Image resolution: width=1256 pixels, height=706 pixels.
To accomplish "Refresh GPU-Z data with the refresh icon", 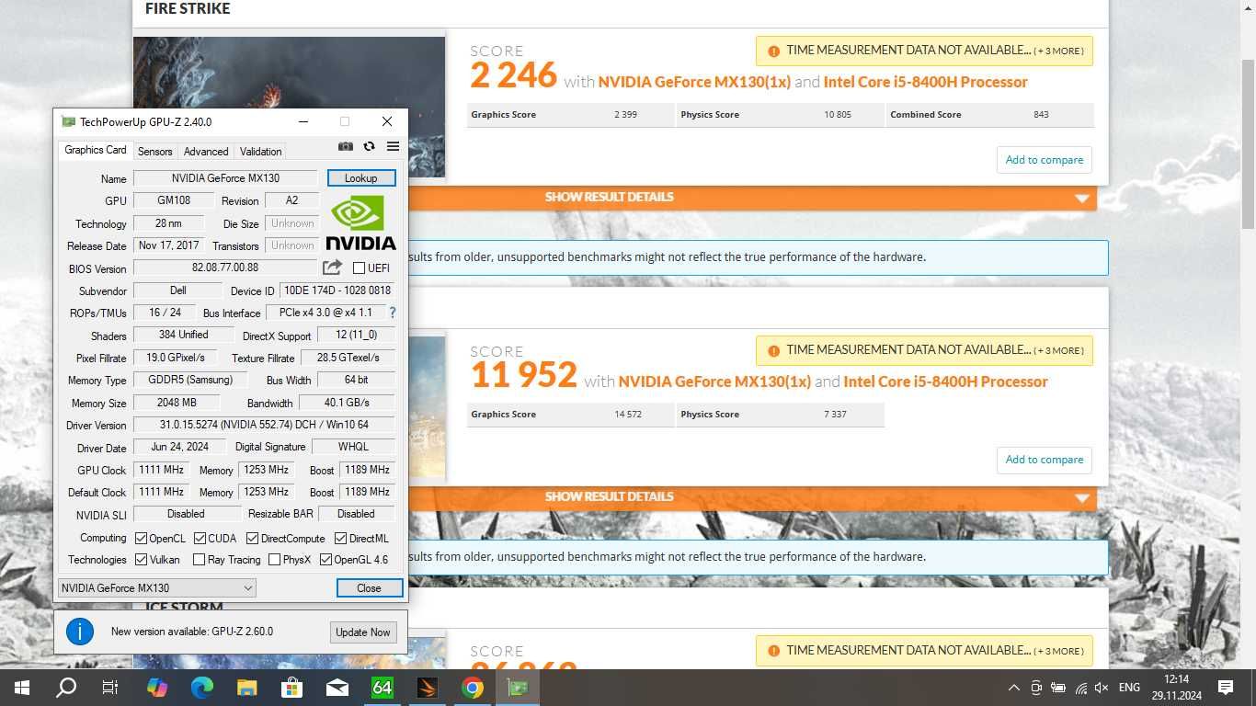I will [x=369, y=146].
